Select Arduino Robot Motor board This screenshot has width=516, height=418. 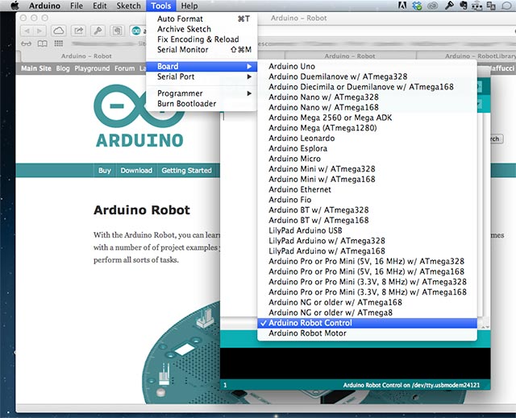point(368,333)
